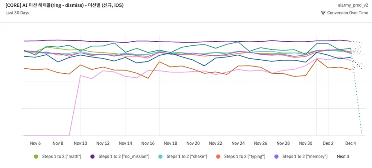
Task: Toggle the memory violet legend dot
Action: click(276, 157)
